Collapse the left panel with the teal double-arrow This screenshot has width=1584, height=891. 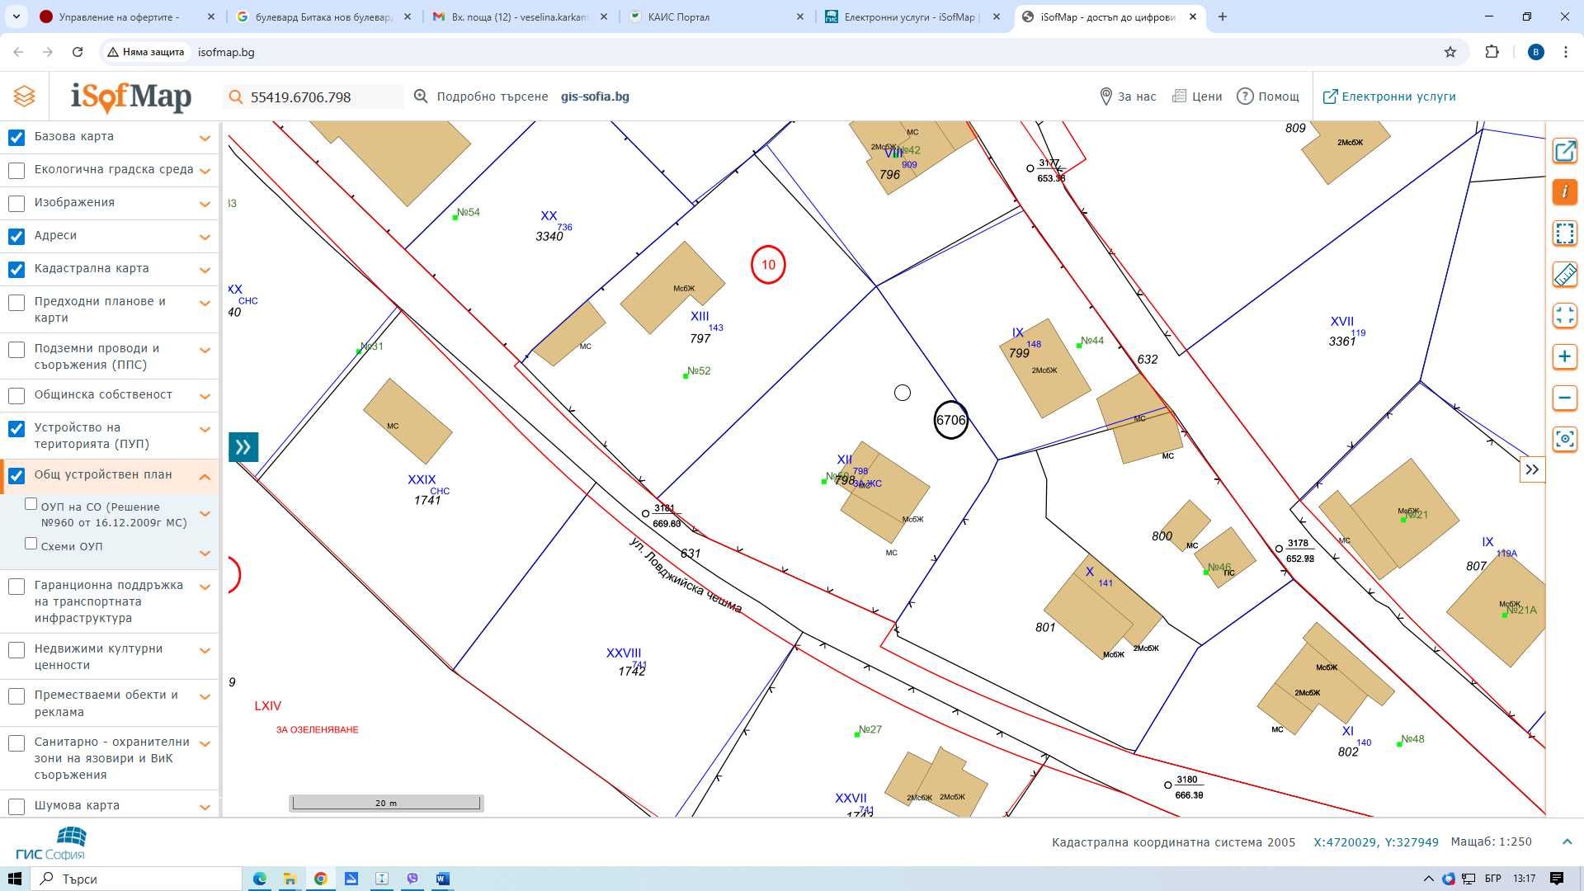click(243, 447)
